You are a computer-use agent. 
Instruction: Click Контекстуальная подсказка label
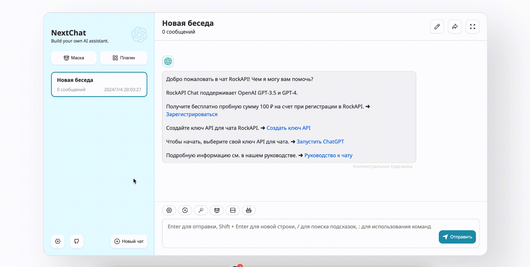pyautogui.click(x=383, y=166)
